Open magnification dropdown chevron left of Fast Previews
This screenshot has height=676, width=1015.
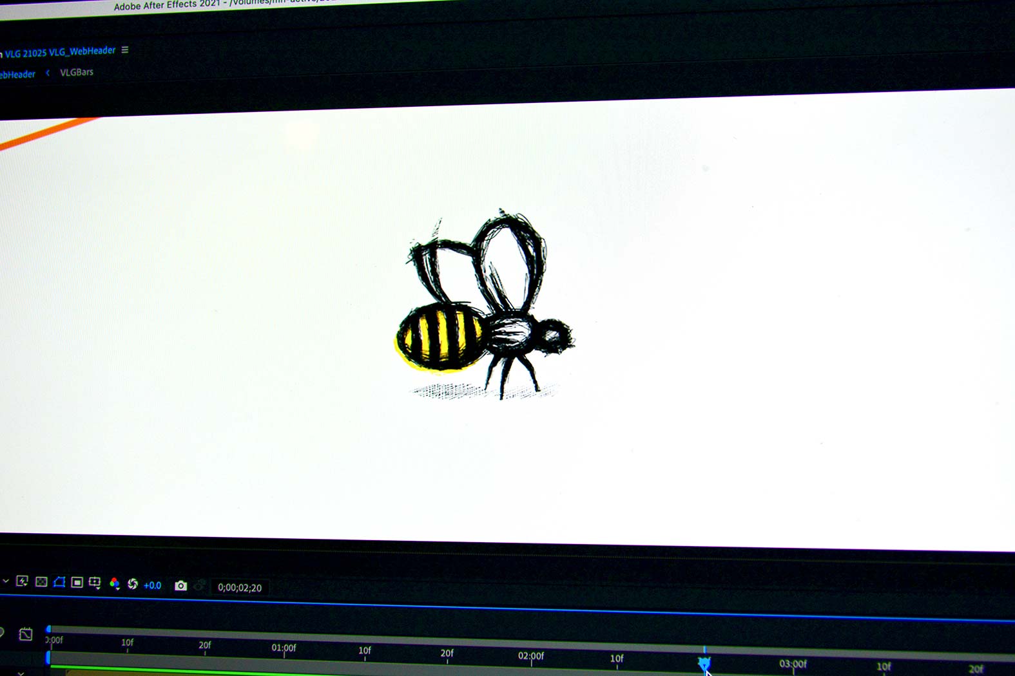(x=5, y=581)
